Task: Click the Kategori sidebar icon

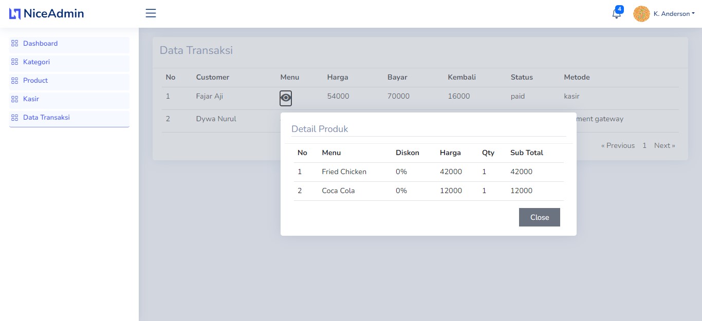Action: click(15, 62)
